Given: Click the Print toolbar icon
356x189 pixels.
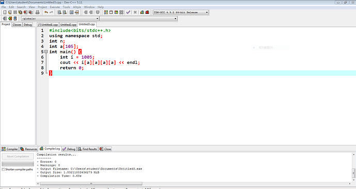Looking at the screenshot, I should point(38,12).
